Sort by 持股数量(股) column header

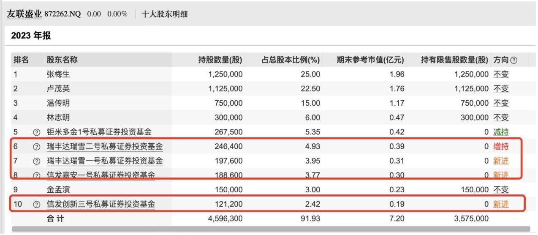coord(220,60)
